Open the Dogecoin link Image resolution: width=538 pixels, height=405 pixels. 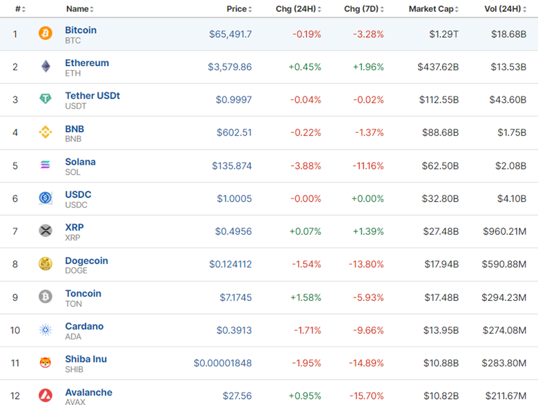click(86, 261)
